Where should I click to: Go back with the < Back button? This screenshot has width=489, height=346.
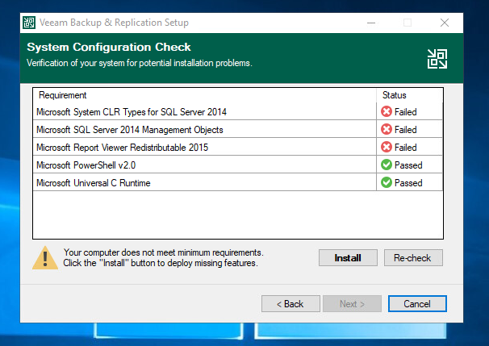(290, 303)
